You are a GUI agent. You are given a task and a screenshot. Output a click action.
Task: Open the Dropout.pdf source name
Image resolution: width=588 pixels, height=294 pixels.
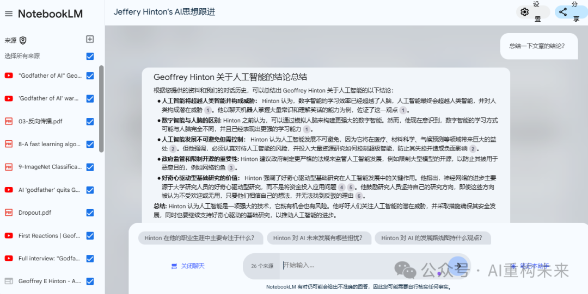coord(35,212)
